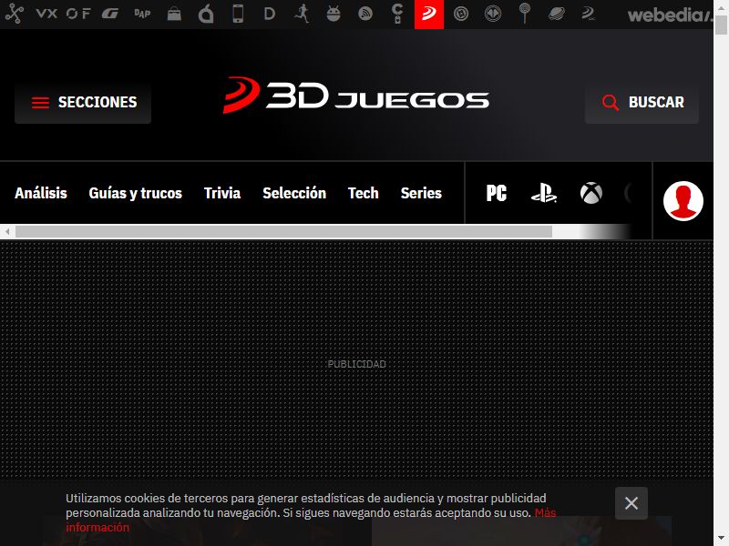Viewport: 729px width, 546px height.
Task: Open the running man site icon
Action: (303, 14)
